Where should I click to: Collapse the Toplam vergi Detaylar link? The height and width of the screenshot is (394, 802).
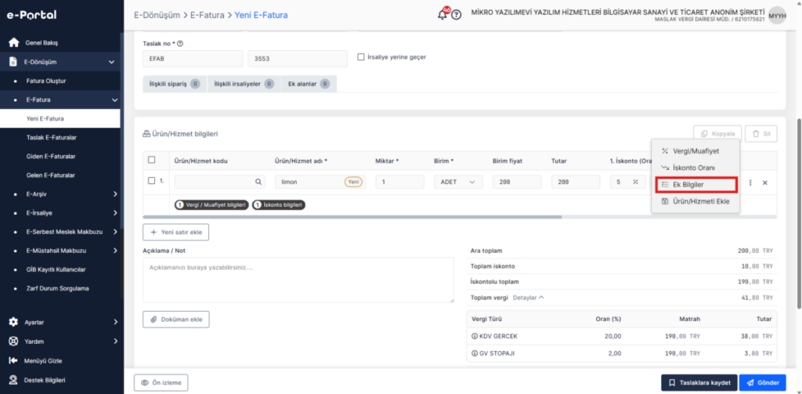529,298
